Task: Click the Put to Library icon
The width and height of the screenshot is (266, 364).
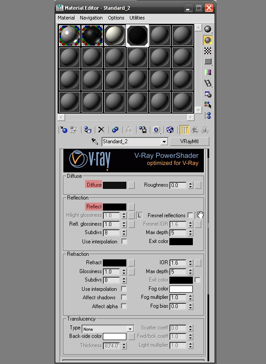Action: [143, 130]
